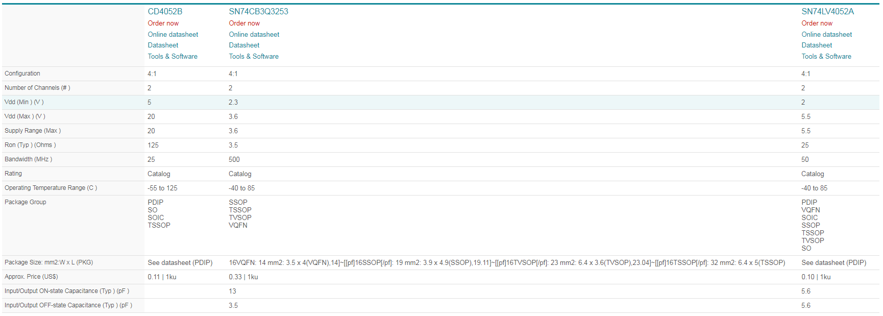Open Online datasheet for CD4052B
This screenshot has width=883, height=316.
[x=173, y=34]
